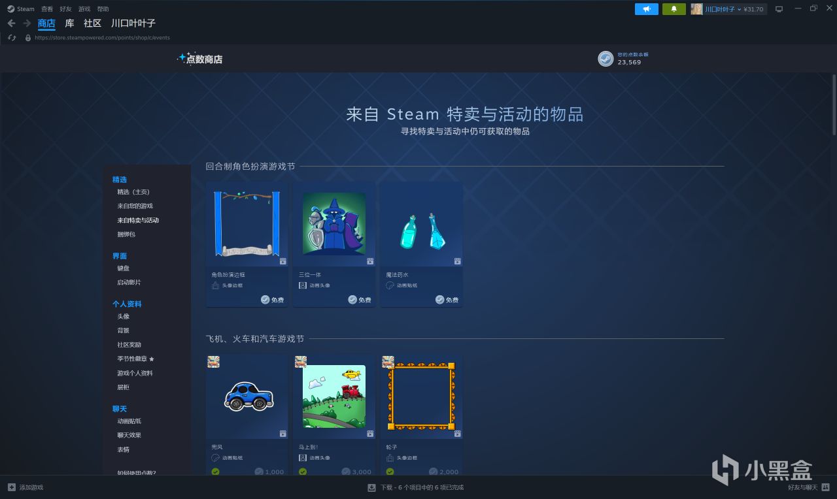837x499 pixels.
Task: Open 捆绑包 in the sidebar
Action: [x=127, y=234]
